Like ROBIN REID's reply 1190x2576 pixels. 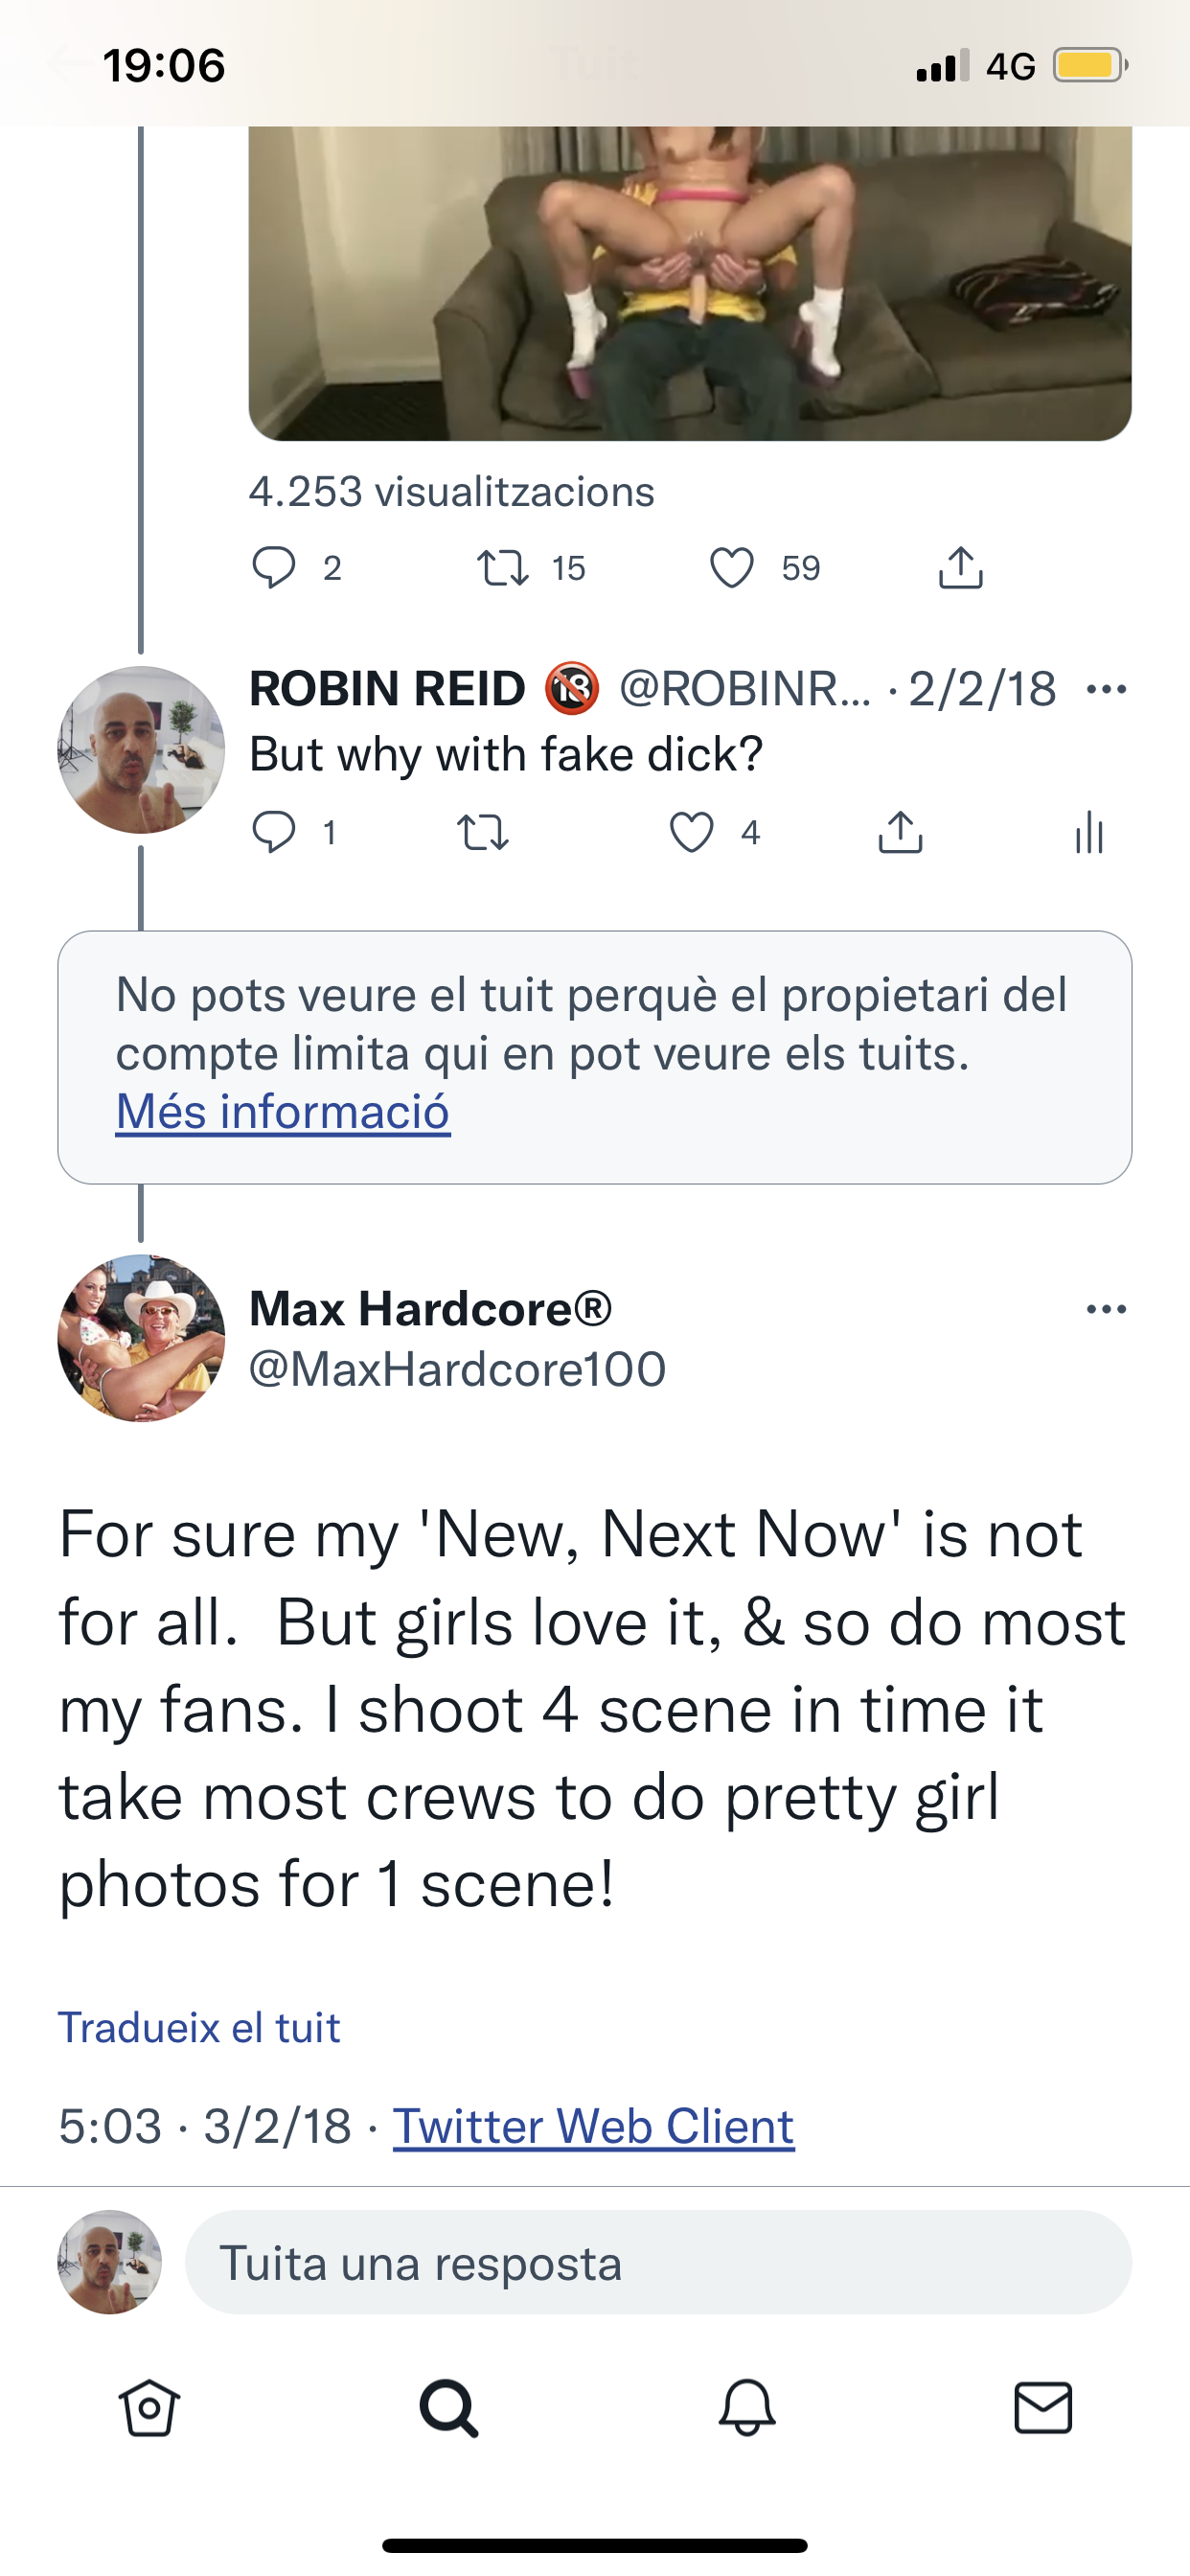click(x=691, y=832)
